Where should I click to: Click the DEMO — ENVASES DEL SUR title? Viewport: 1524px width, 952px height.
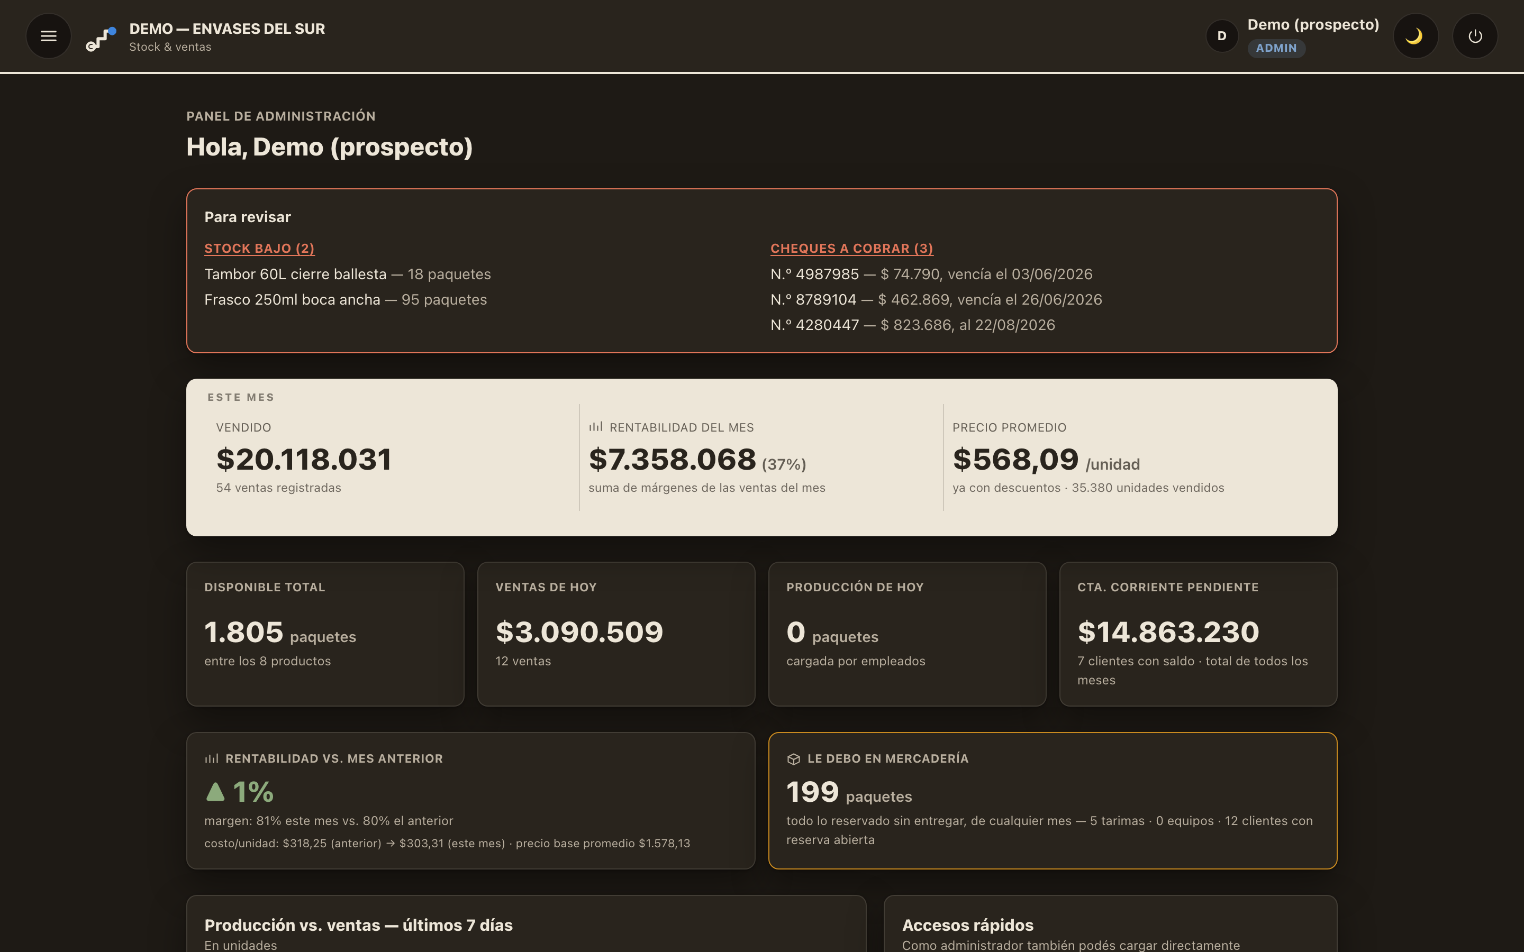point(226,29)
